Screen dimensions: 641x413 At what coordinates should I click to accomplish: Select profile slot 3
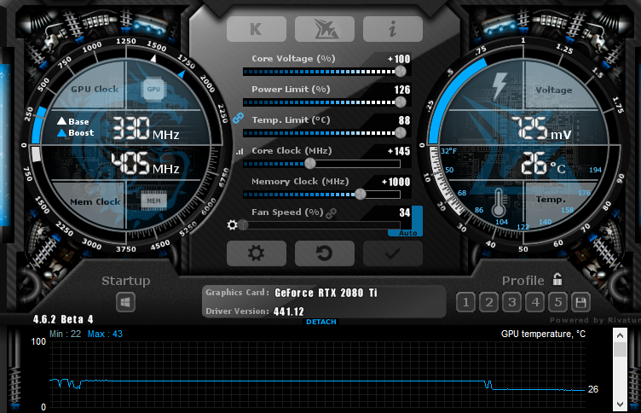coord(511,302)
